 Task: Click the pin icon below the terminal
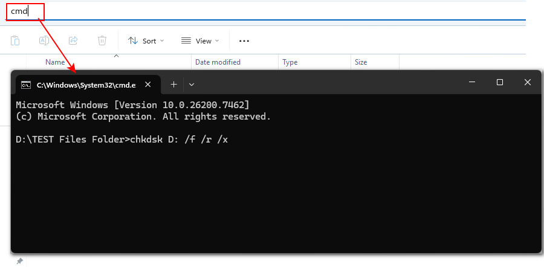20,261
